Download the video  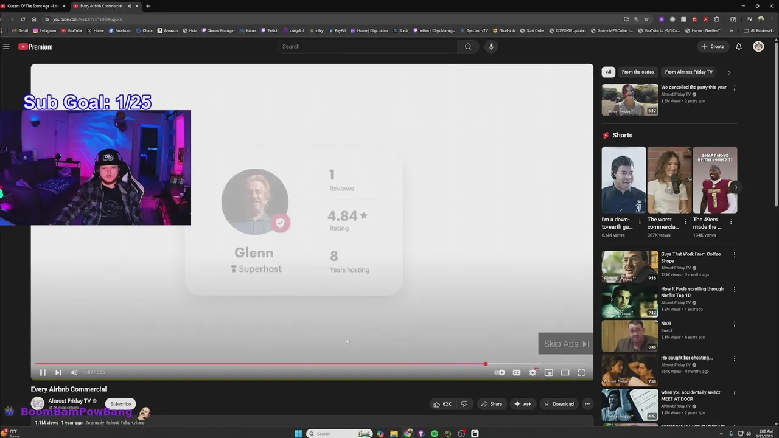pos(559,403)
